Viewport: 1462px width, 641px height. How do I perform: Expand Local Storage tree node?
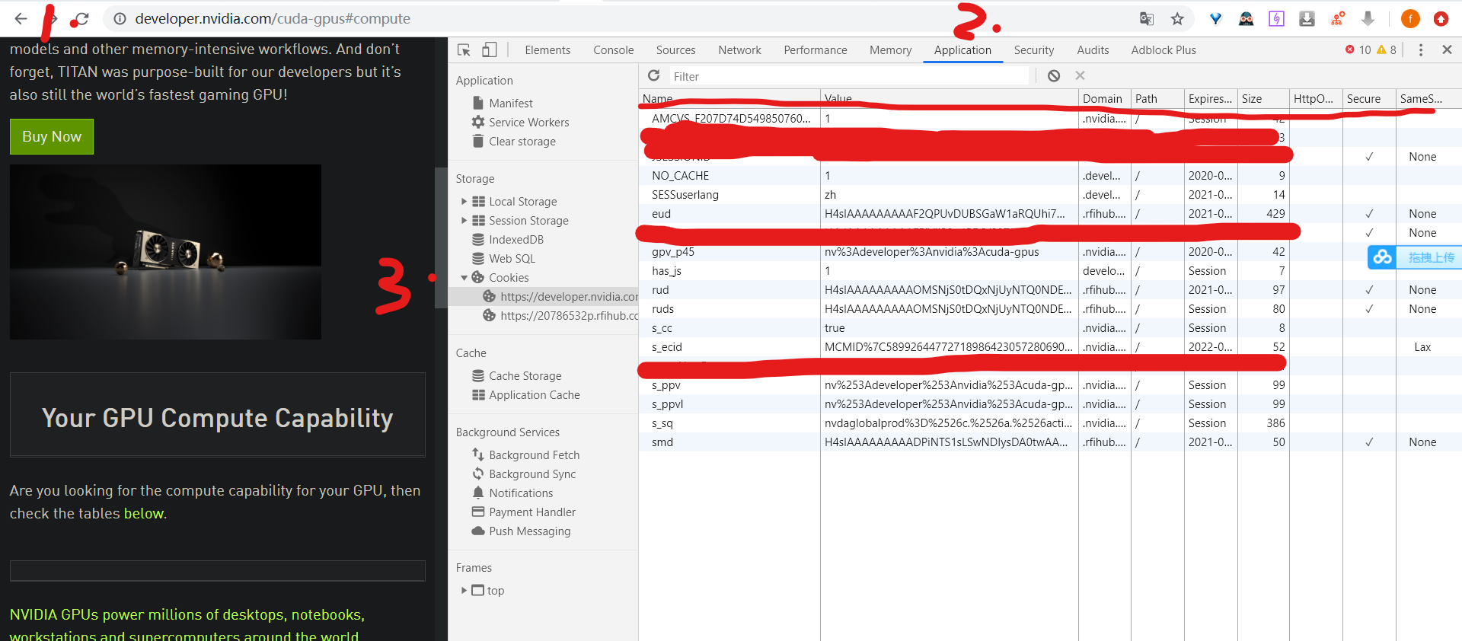464,202
